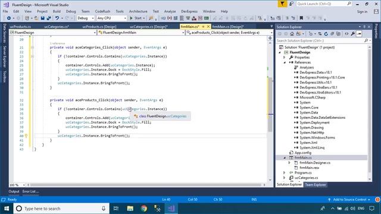Switch to the ucCategories.cs [Design] tab
Image resolution: width=381 pixels, height=214 pixels.
pos(149,26)
